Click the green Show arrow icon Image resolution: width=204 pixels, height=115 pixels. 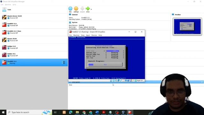coord(88,9)
